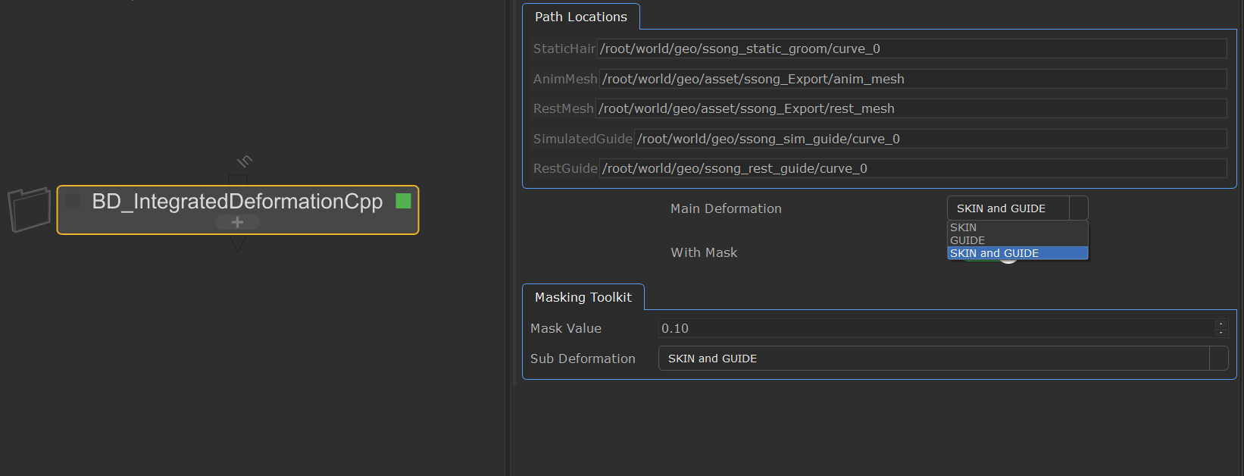Click the output port triangle below the node
The width and height of the screenshot is (1244, 476).
238,243
